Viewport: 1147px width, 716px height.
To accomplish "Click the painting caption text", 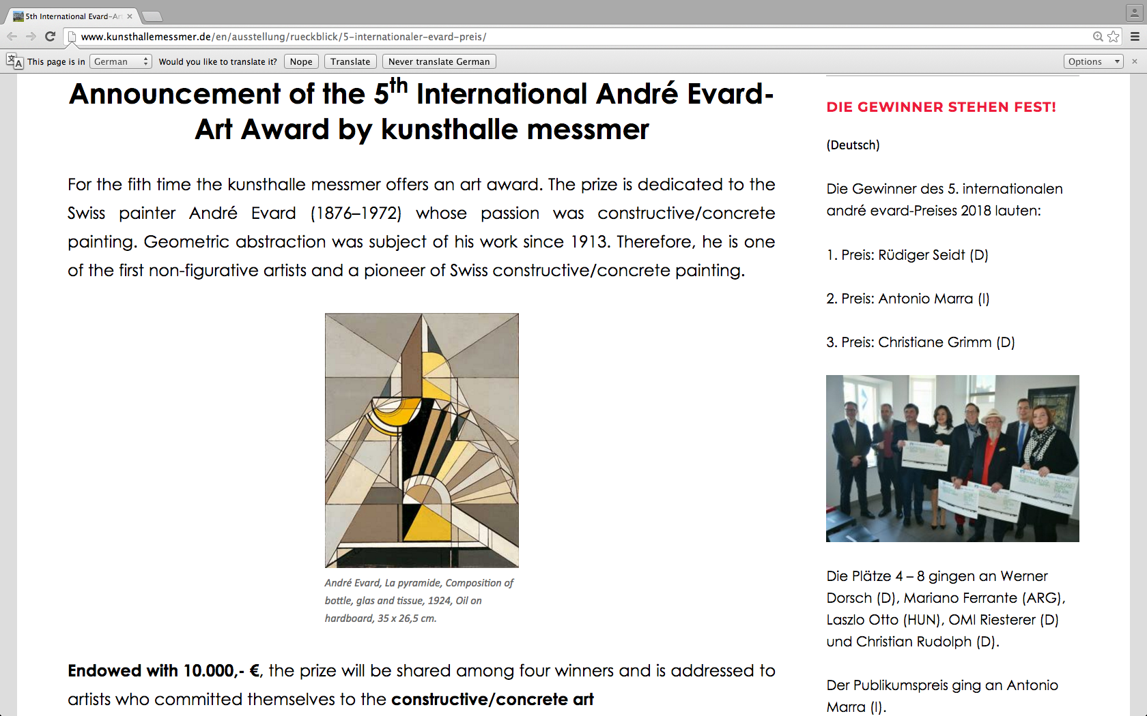I will pos(419,601).
